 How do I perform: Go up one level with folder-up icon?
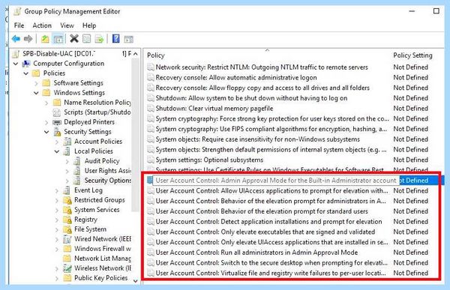tap(45, 39)
